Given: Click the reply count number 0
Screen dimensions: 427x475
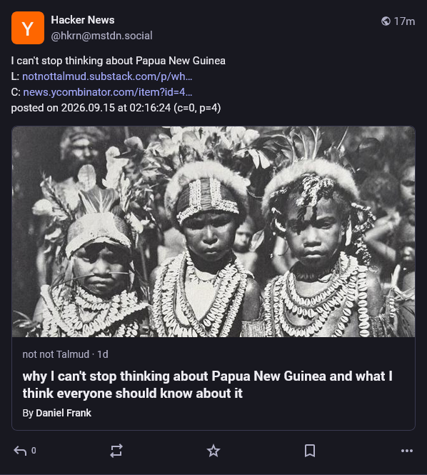Looking at the screenshot, I should click(34, 451).
